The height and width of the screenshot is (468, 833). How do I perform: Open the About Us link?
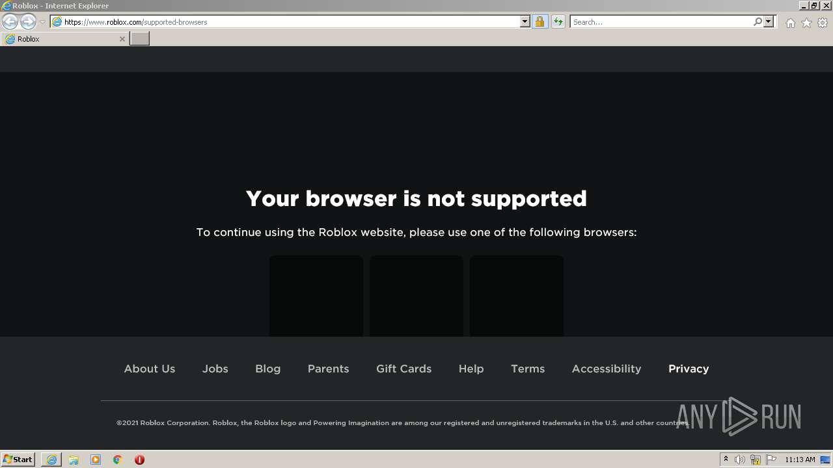coord(150,369)
